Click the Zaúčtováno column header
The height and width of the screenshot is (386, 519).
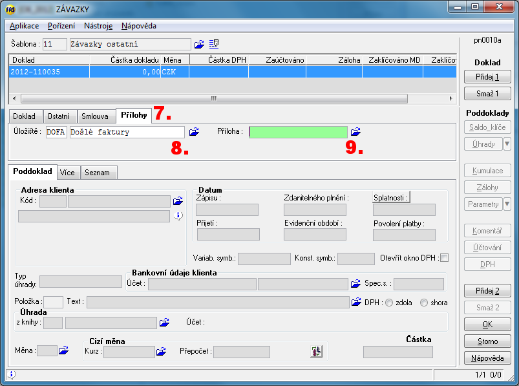tap(277, 60)
